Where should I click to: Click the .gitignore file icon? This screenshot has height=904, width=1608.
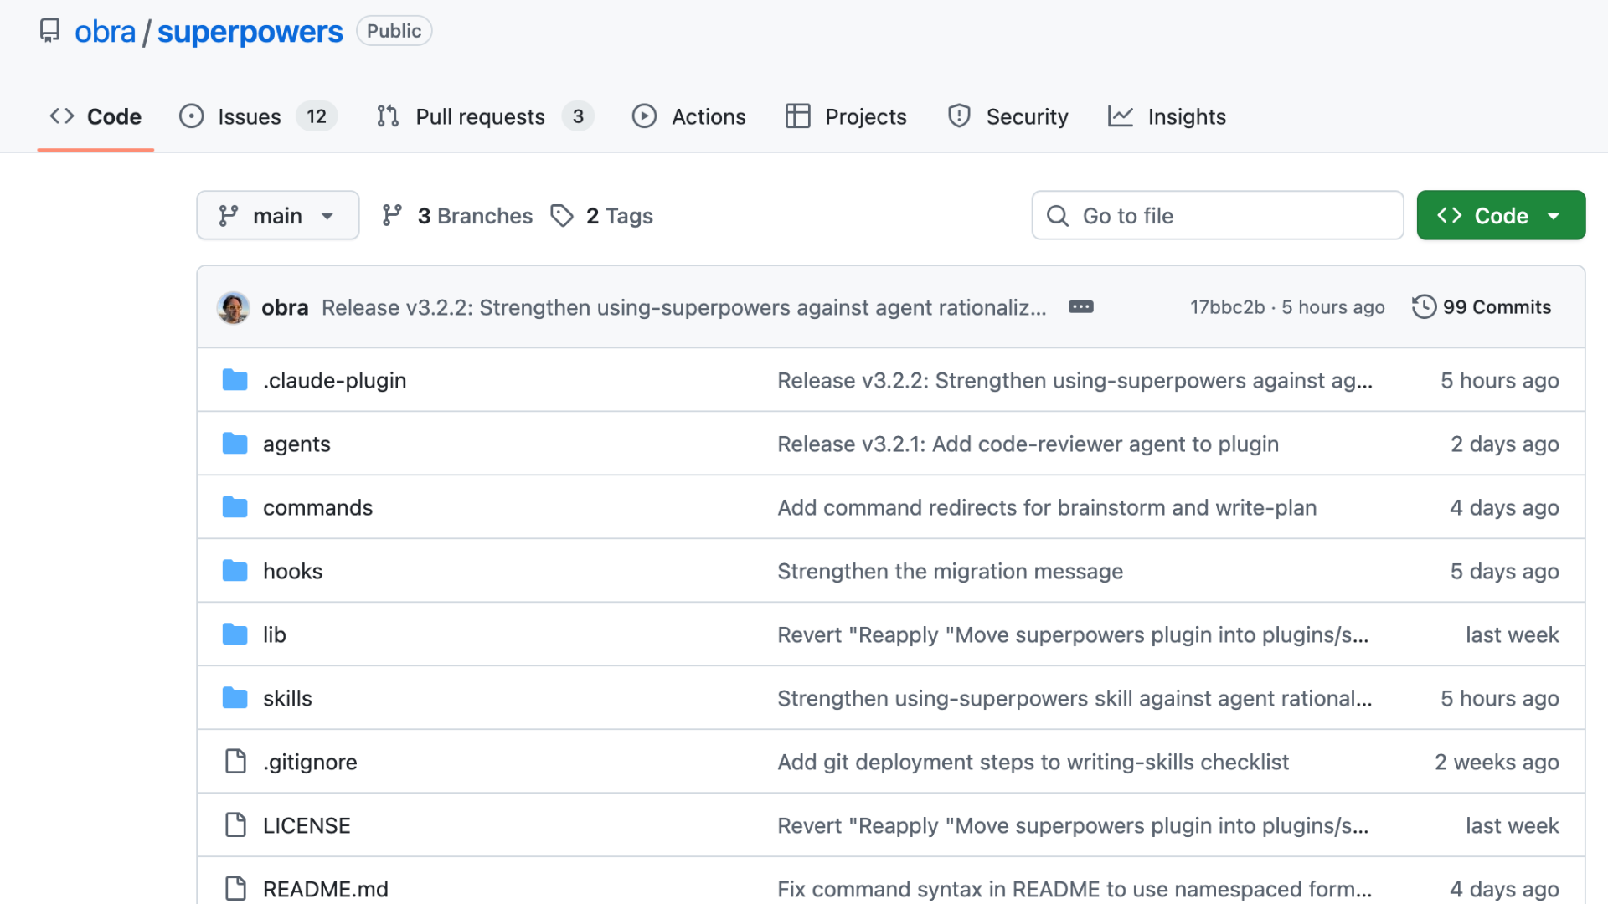point(235,762)
